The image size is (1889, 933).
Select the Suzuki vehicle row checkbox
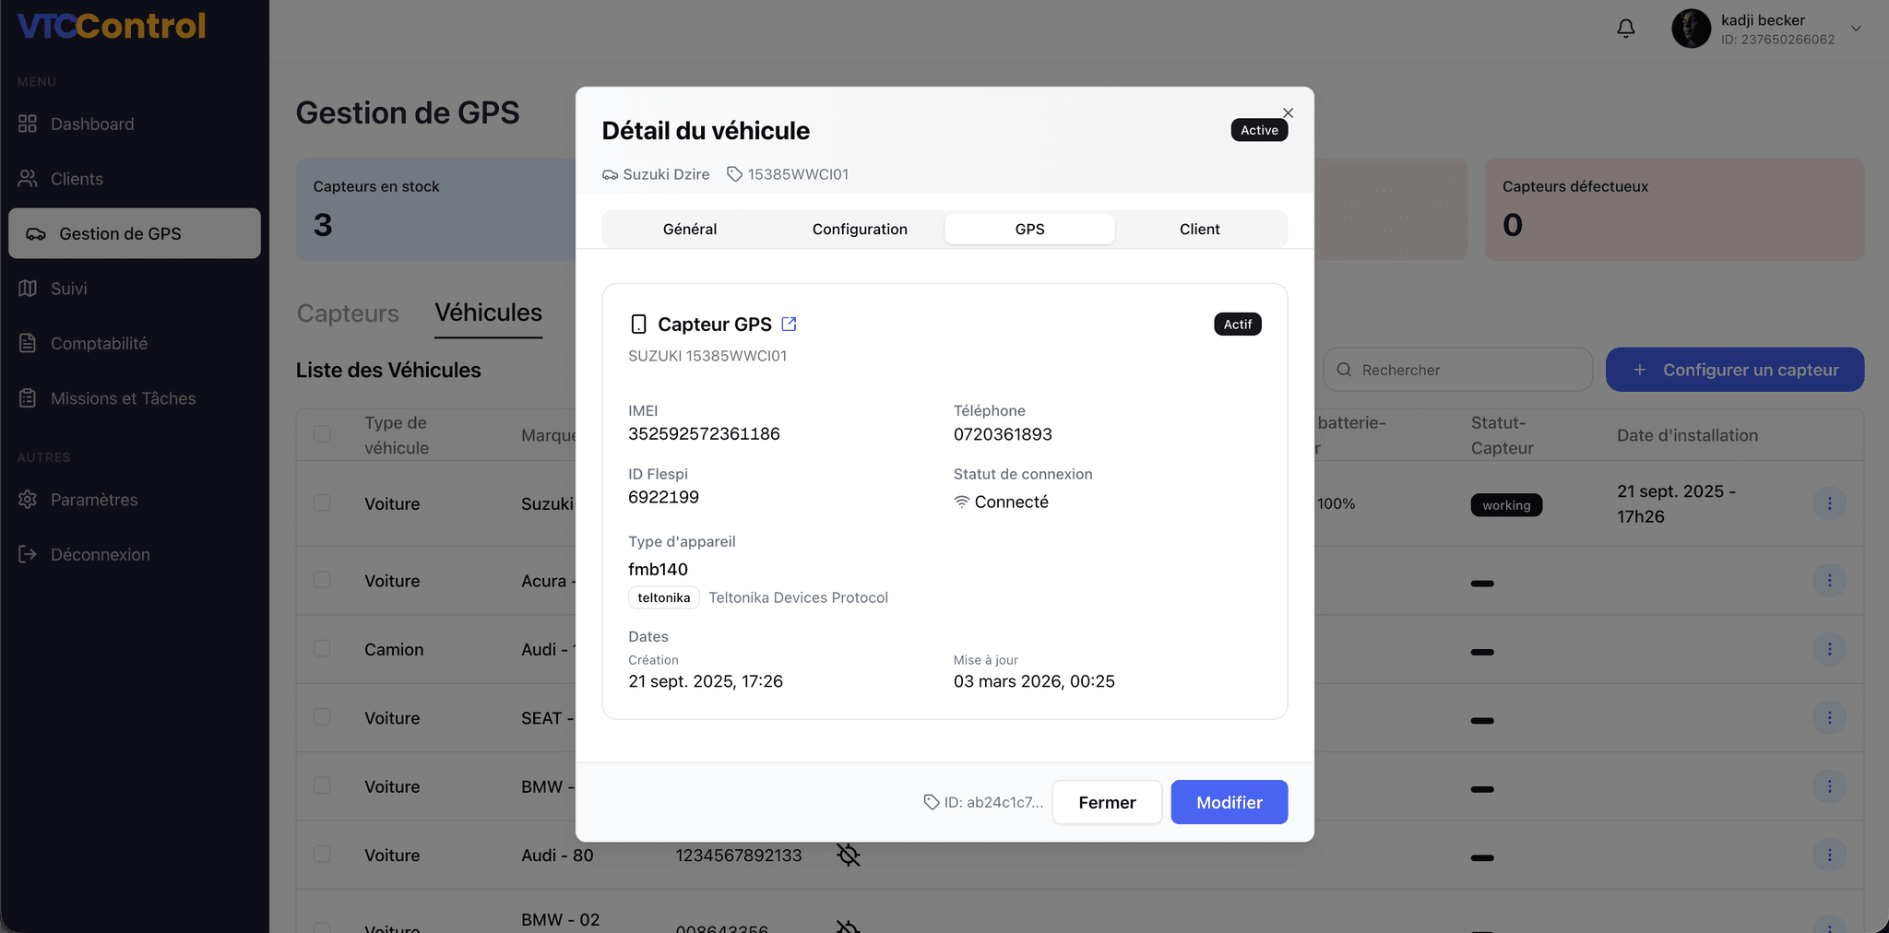pyautogui.click(x=322, y=503)
